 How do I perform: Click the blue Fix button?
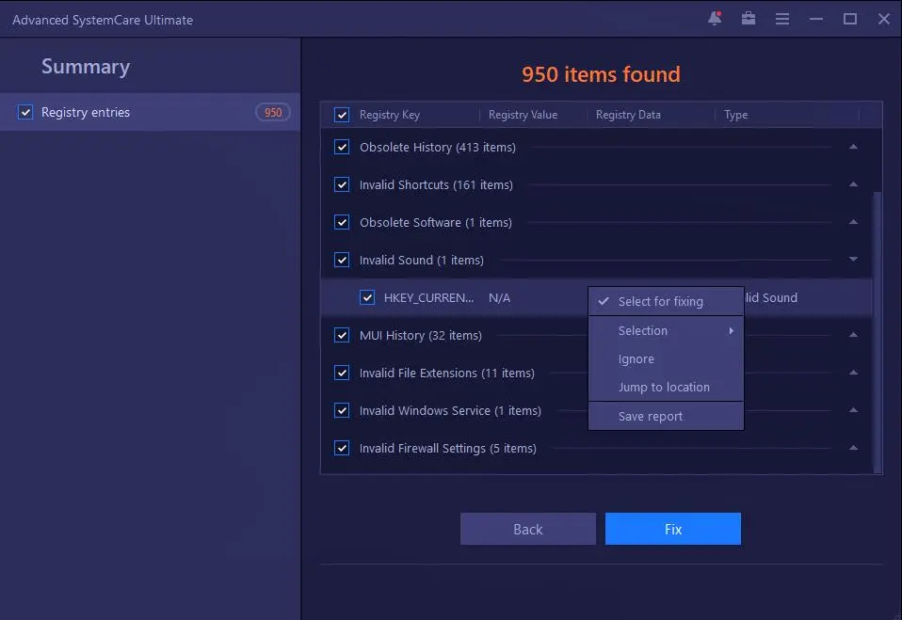[672, 529]
